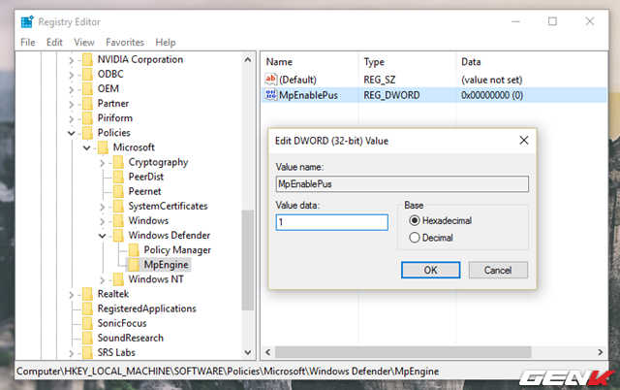Select the Hexadecimal base option
The height and width of the screenshot is (390, 620).
pos(440,220)
